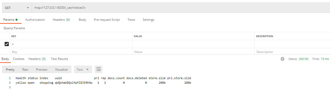
Task: Click the uuid qWQohaWEQsifpfZGJE9hNw in response
Action: coord(74,83)
